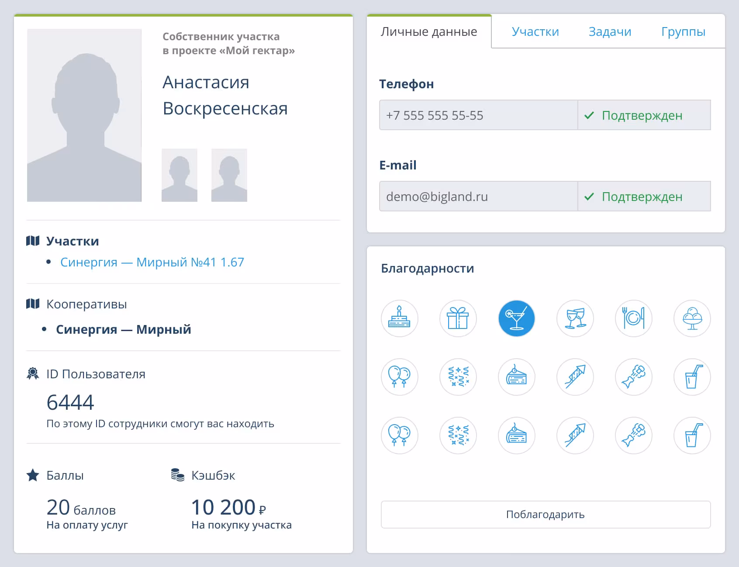739x567 pixels.
Task: Click the map icon beside Кооперативы
Action: coord(33,304)
